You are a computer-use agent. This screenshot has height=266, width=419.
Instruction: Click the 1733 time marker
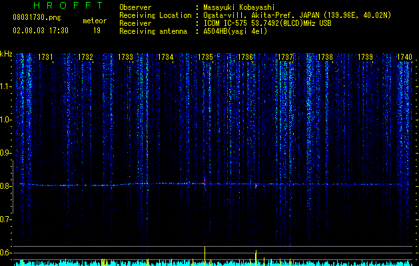pos(126,57)
